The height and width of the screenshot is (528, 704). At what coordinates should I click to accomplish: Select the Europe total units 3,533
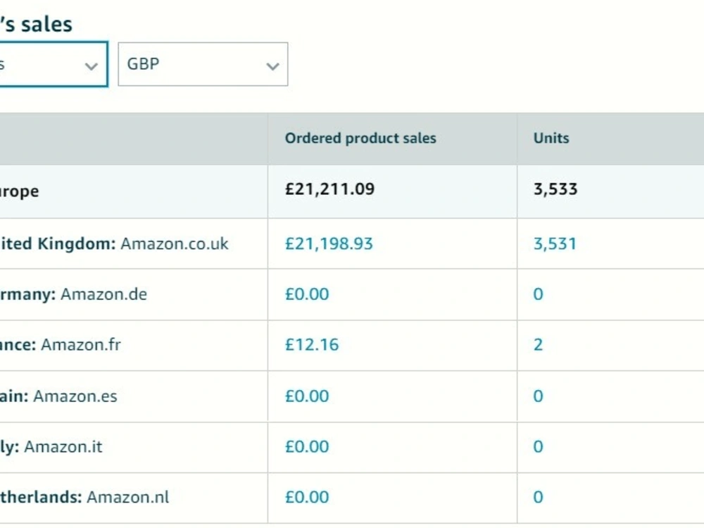[x=555, y=189]
